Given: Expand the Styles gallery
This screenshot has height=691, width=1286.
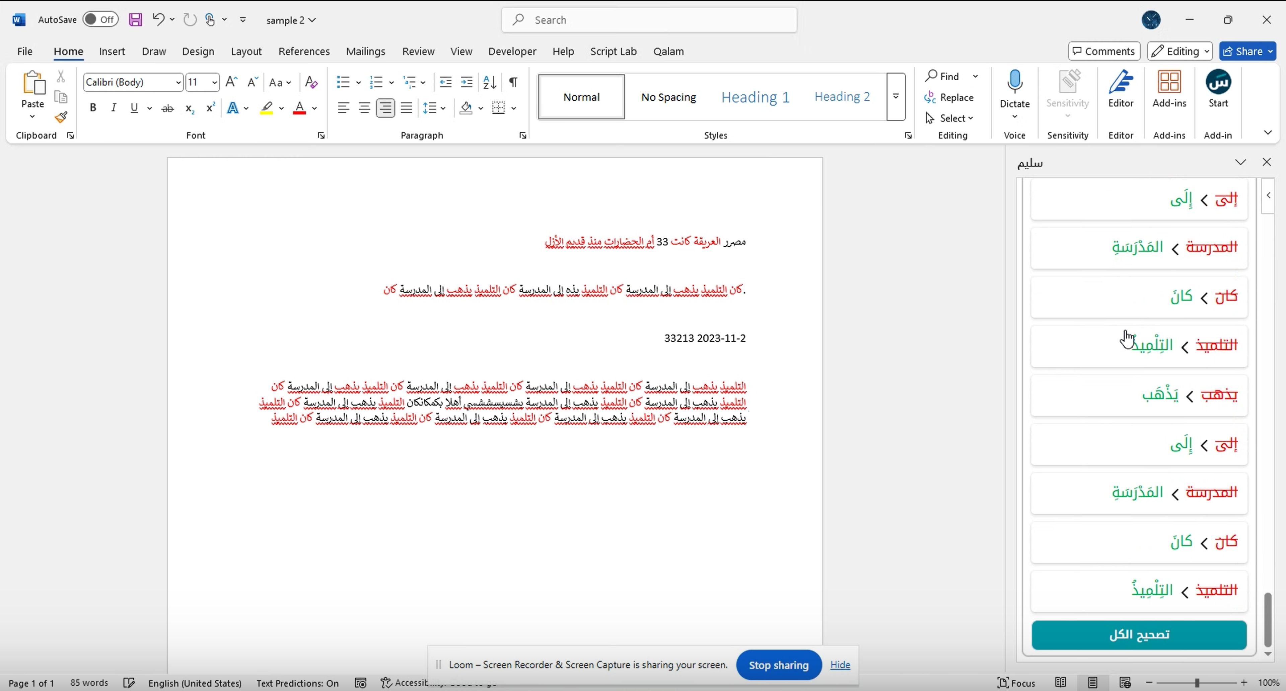Looking at the screenshot, I should point(896,96).
